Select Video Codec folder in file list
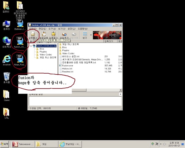 pyautogui.click(x=68, y=53)
